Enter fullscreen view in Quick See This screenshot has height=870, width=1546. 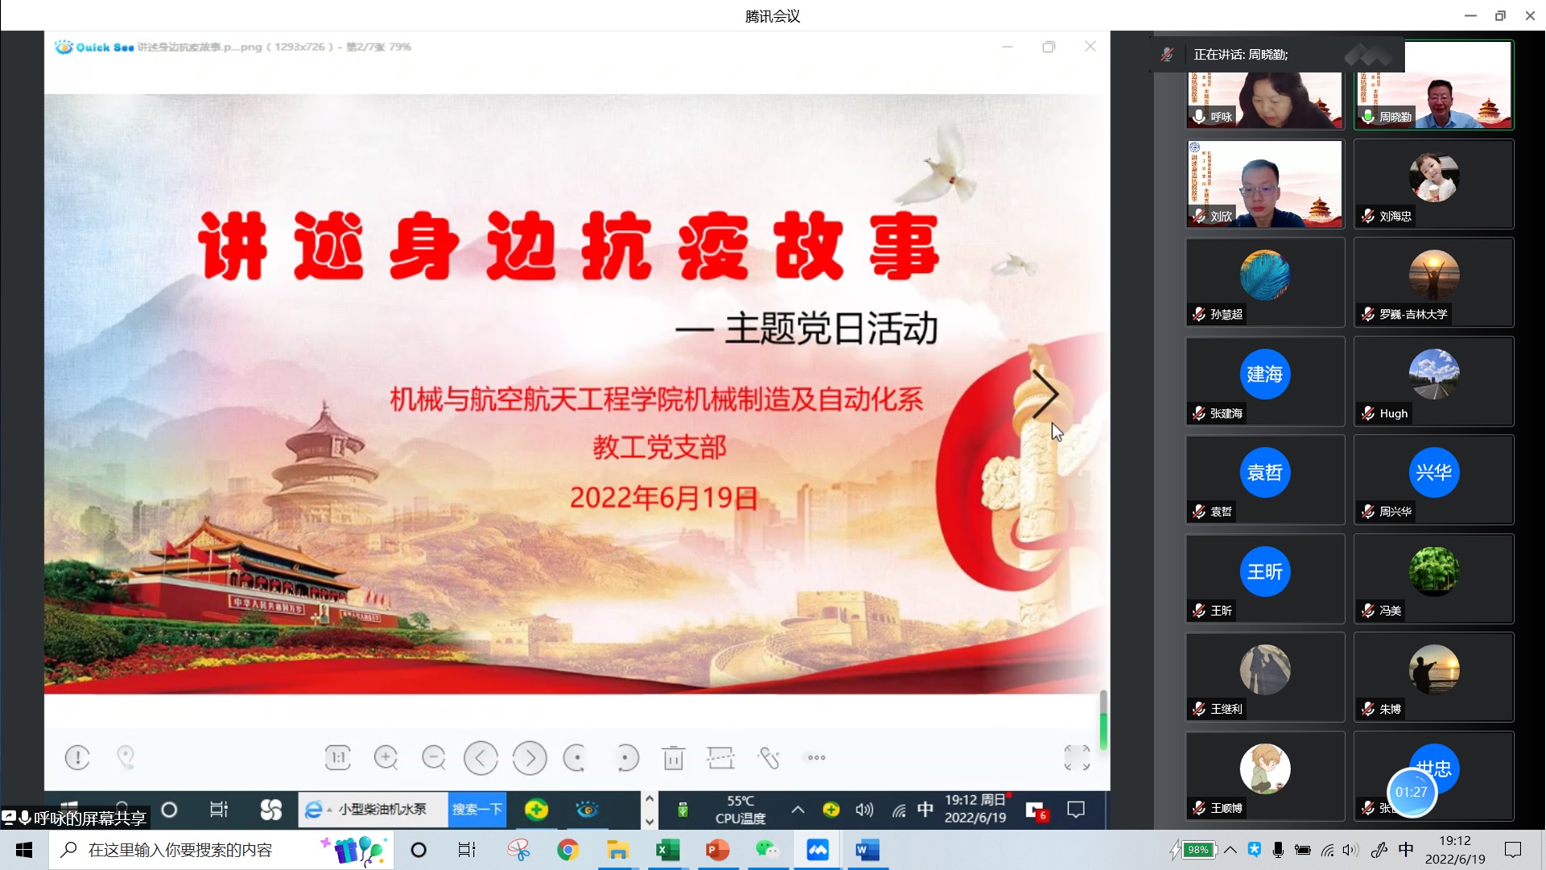tap(1076, 757)
